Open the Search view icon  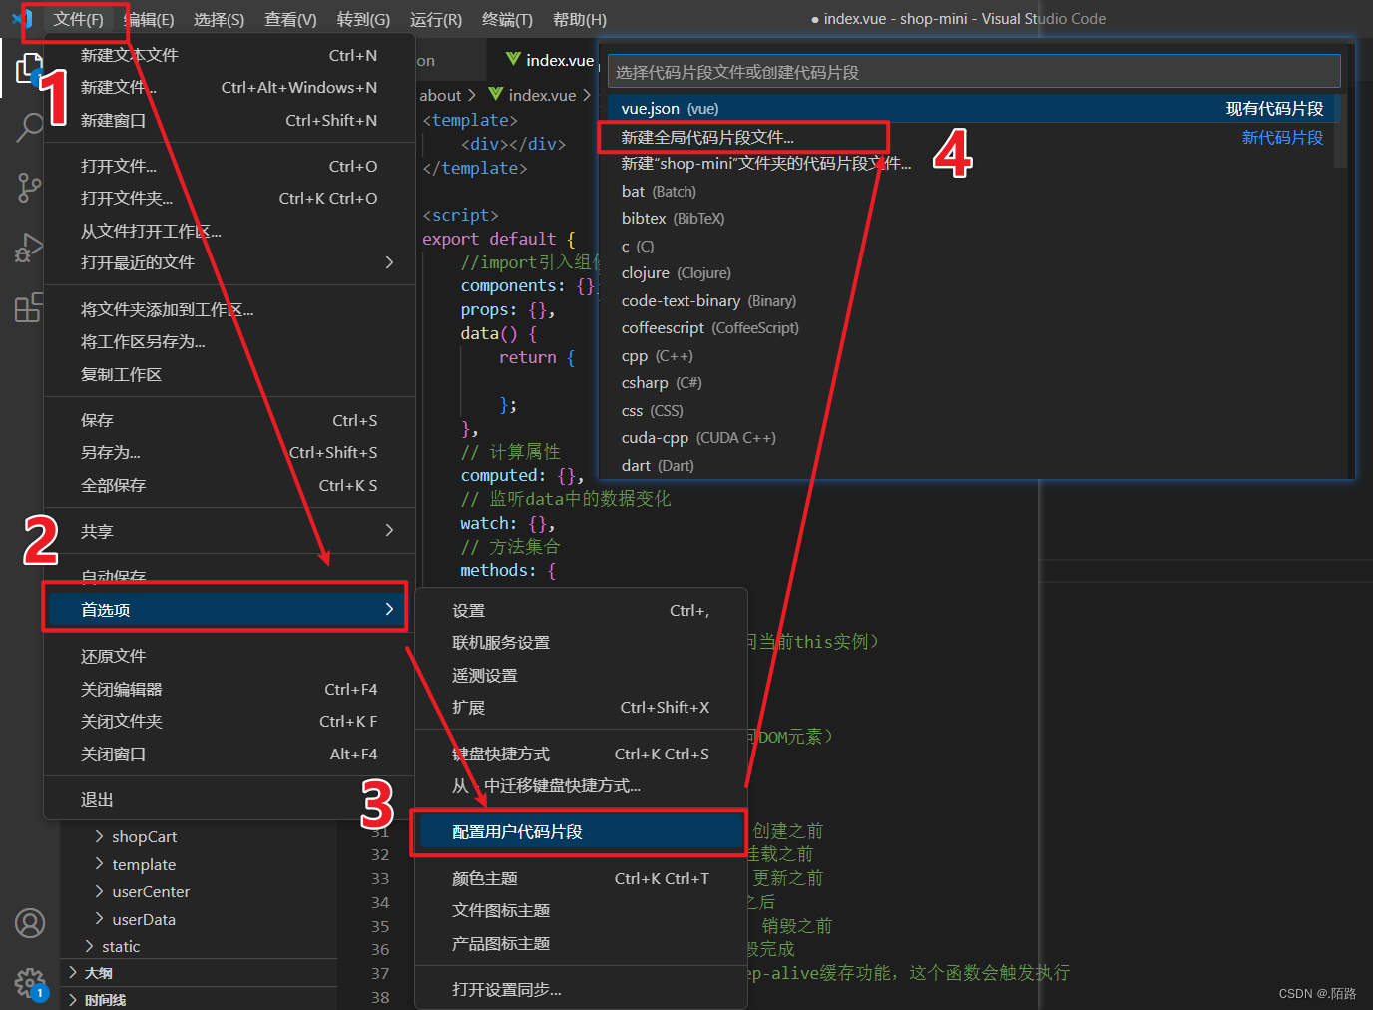click(x=29, y=128)
